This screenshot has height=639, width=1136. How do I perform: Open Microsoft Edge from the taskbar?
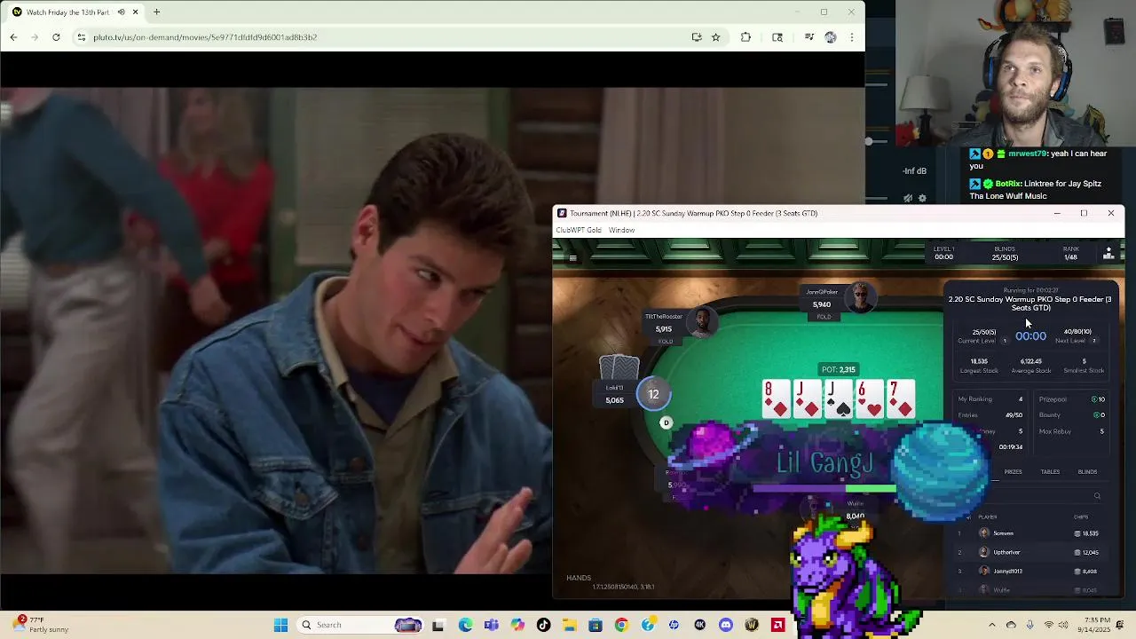pos(465,625)
